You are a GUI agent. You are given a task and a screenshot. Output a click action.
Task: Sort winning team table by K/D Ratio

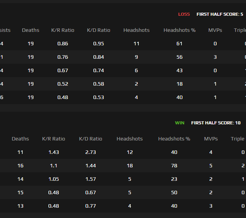91,139
